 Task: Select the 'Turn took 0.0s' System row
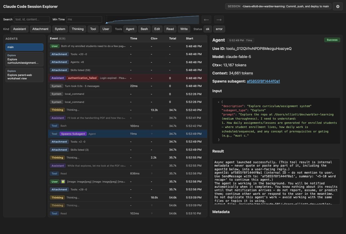click(x=127, y=86)
